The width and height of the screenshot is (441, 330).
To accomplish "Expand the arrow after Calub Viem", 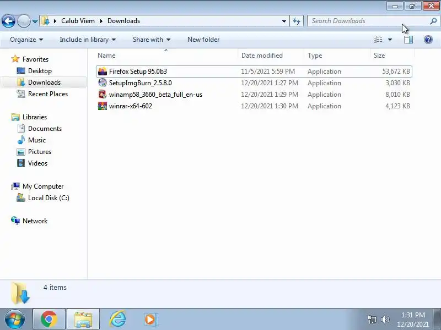I will coord(101,21).
